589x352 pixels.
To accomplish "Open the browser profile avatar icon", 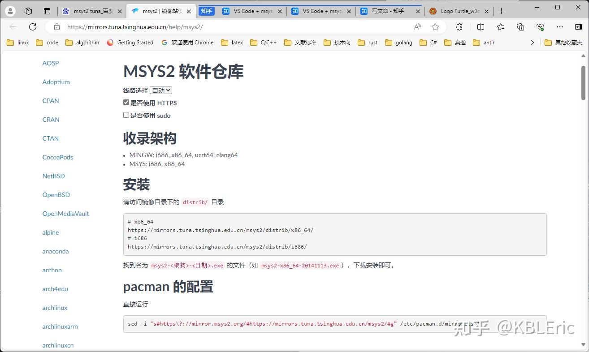I will 9,11.
